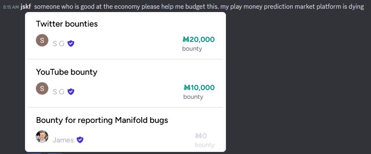Click bounty label under M20,000
Screen dimensions: 371x154
pos(192,49)
